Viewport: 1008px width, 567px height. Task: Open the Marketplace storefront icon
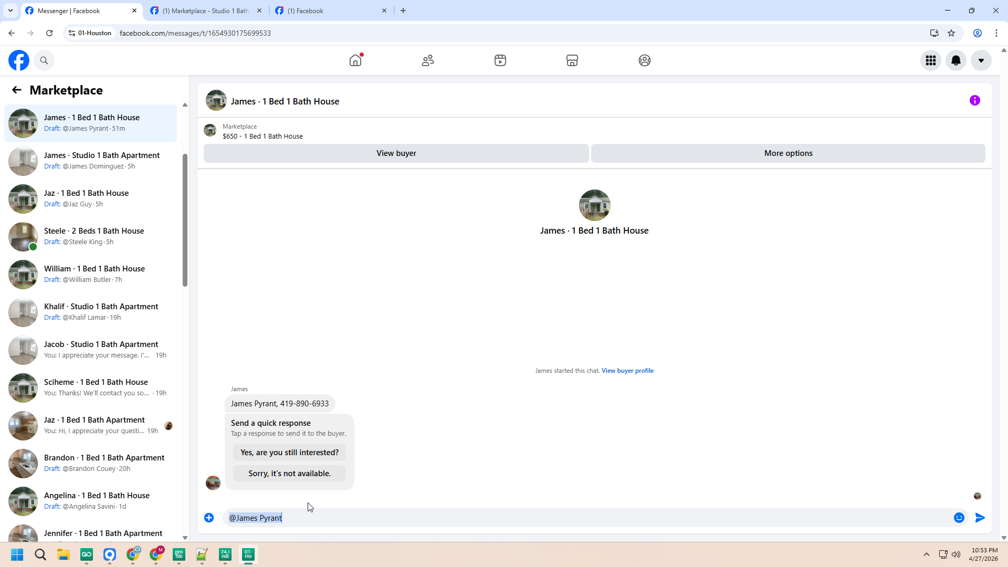572,60
